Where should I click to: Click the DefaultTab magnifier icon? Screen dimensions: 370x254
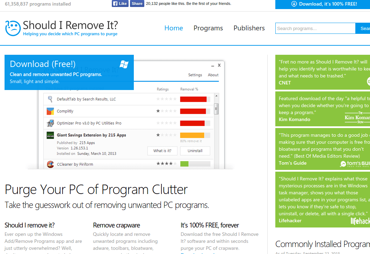tap(50, 99)
